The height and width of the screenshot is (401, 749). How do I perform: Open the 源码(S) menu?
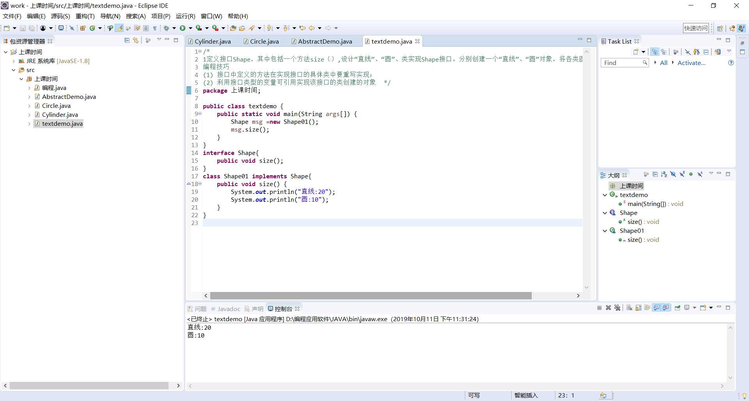(x=60, y=16)
